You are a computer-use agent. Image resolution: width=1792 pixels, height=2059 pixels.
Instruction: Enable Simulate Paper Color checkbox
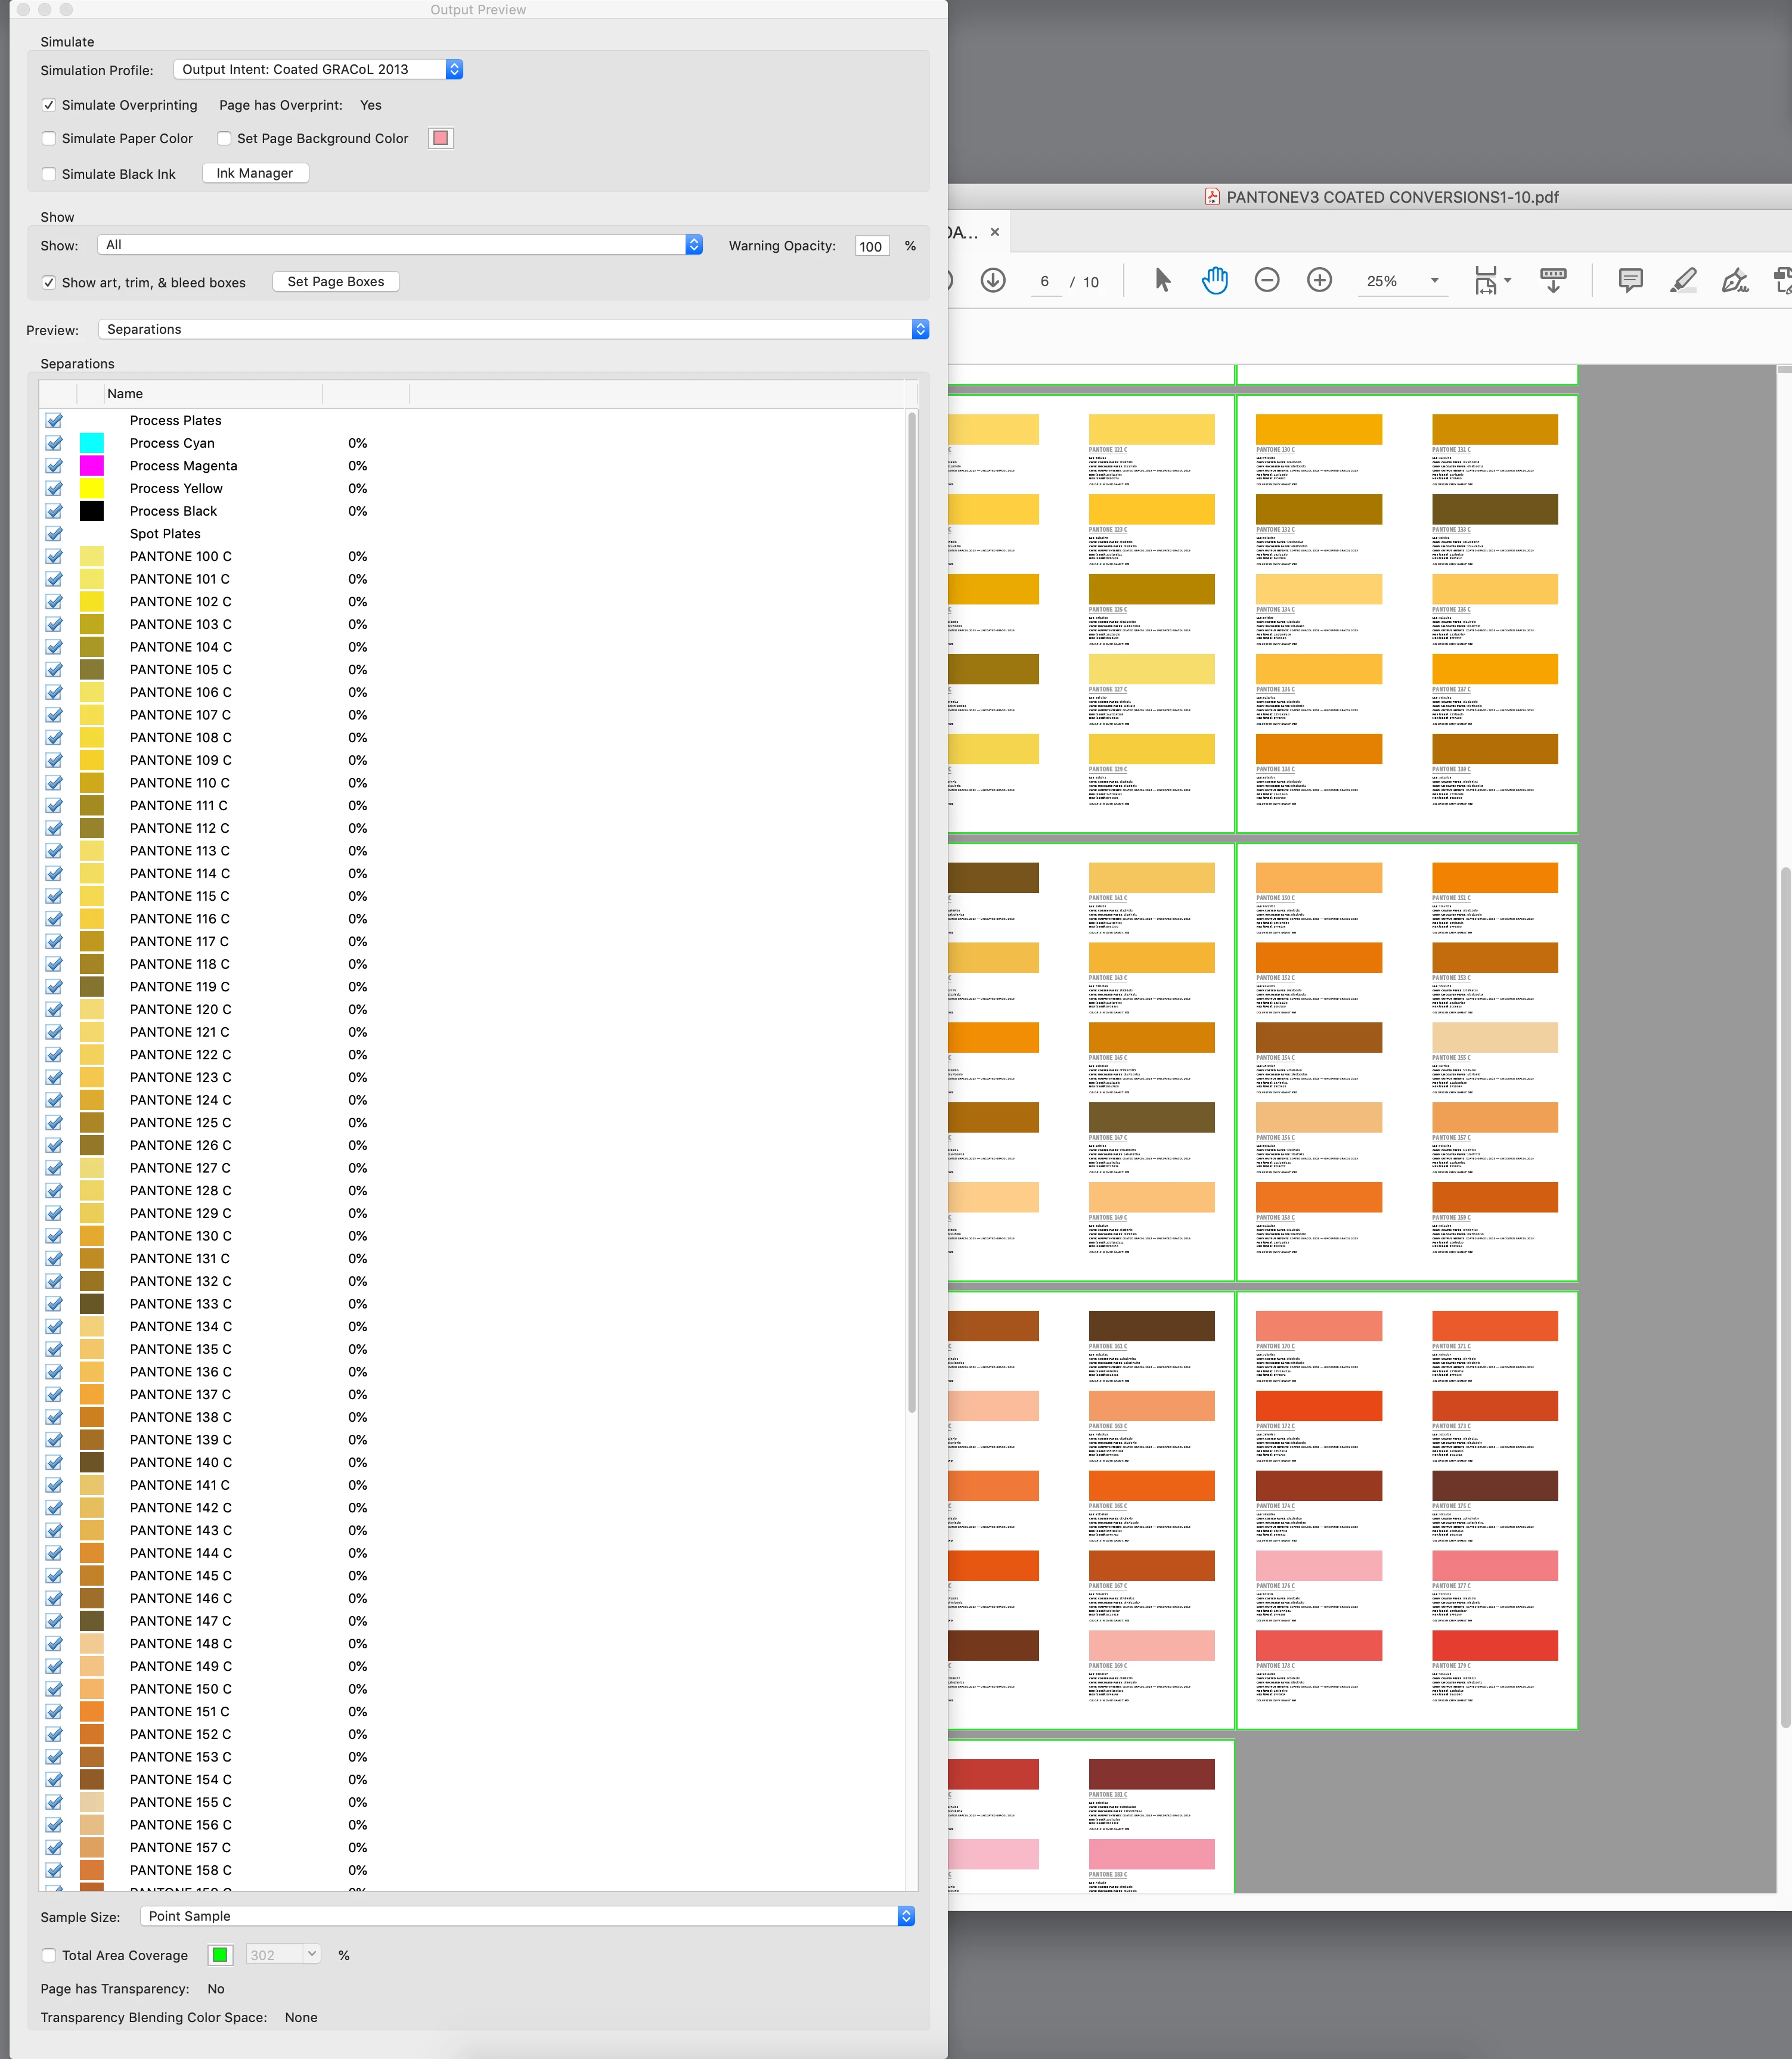tap(49, 139)
